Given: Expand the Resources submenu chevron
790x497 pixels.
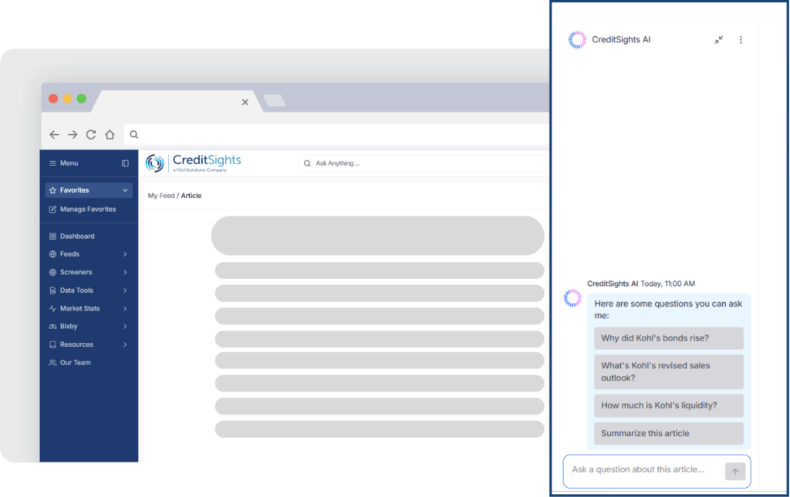Looking at the screenshot, I should click(125, 344).
